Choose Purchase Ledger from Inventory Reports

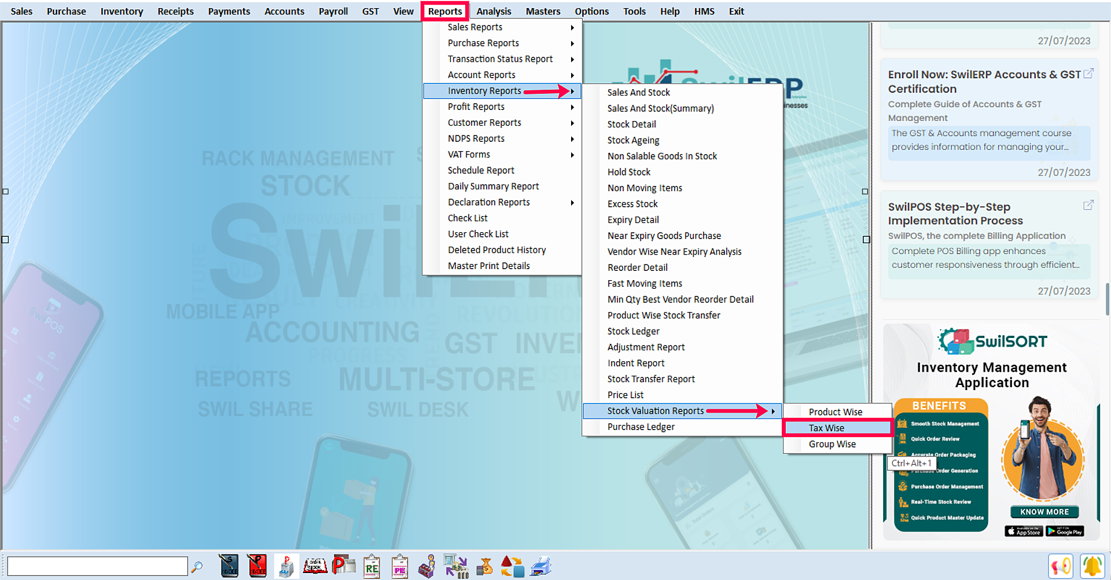click(x=682, y=427)
